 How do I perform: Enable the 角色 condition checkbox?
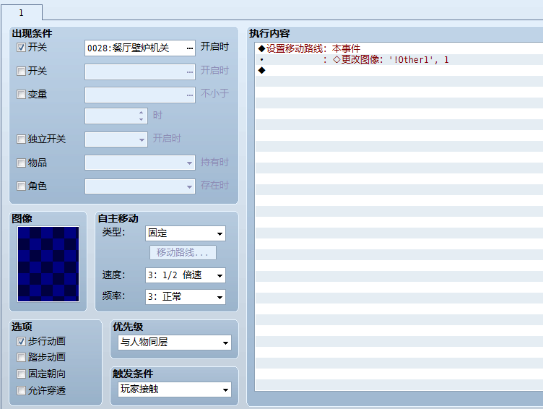pos(21,186)
